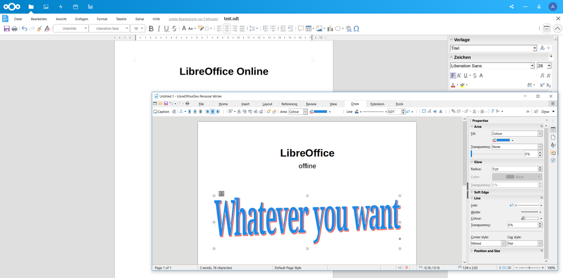Toggle underline in the online toolbar
Viewport: 563px width, 278px height.
point(167,29)
